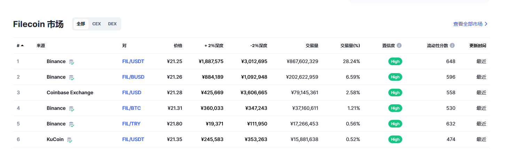Screen dimensions: 505x149
Task: Click reserve icon beside Binance FIL/BTC row
Action: tap(71, 108)
